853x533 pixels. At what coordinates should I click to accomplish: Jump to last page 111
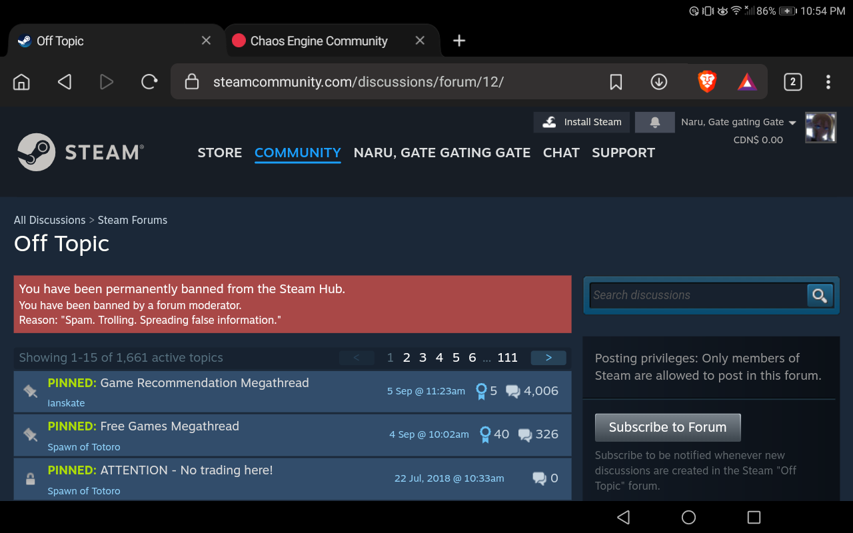tap(507, 358)
